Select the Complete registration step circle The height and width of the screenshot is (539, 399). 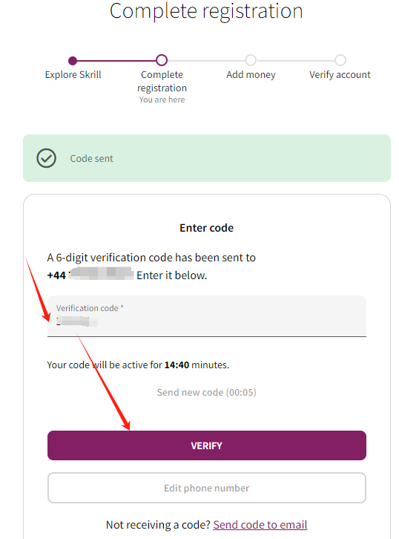[162, 60]
